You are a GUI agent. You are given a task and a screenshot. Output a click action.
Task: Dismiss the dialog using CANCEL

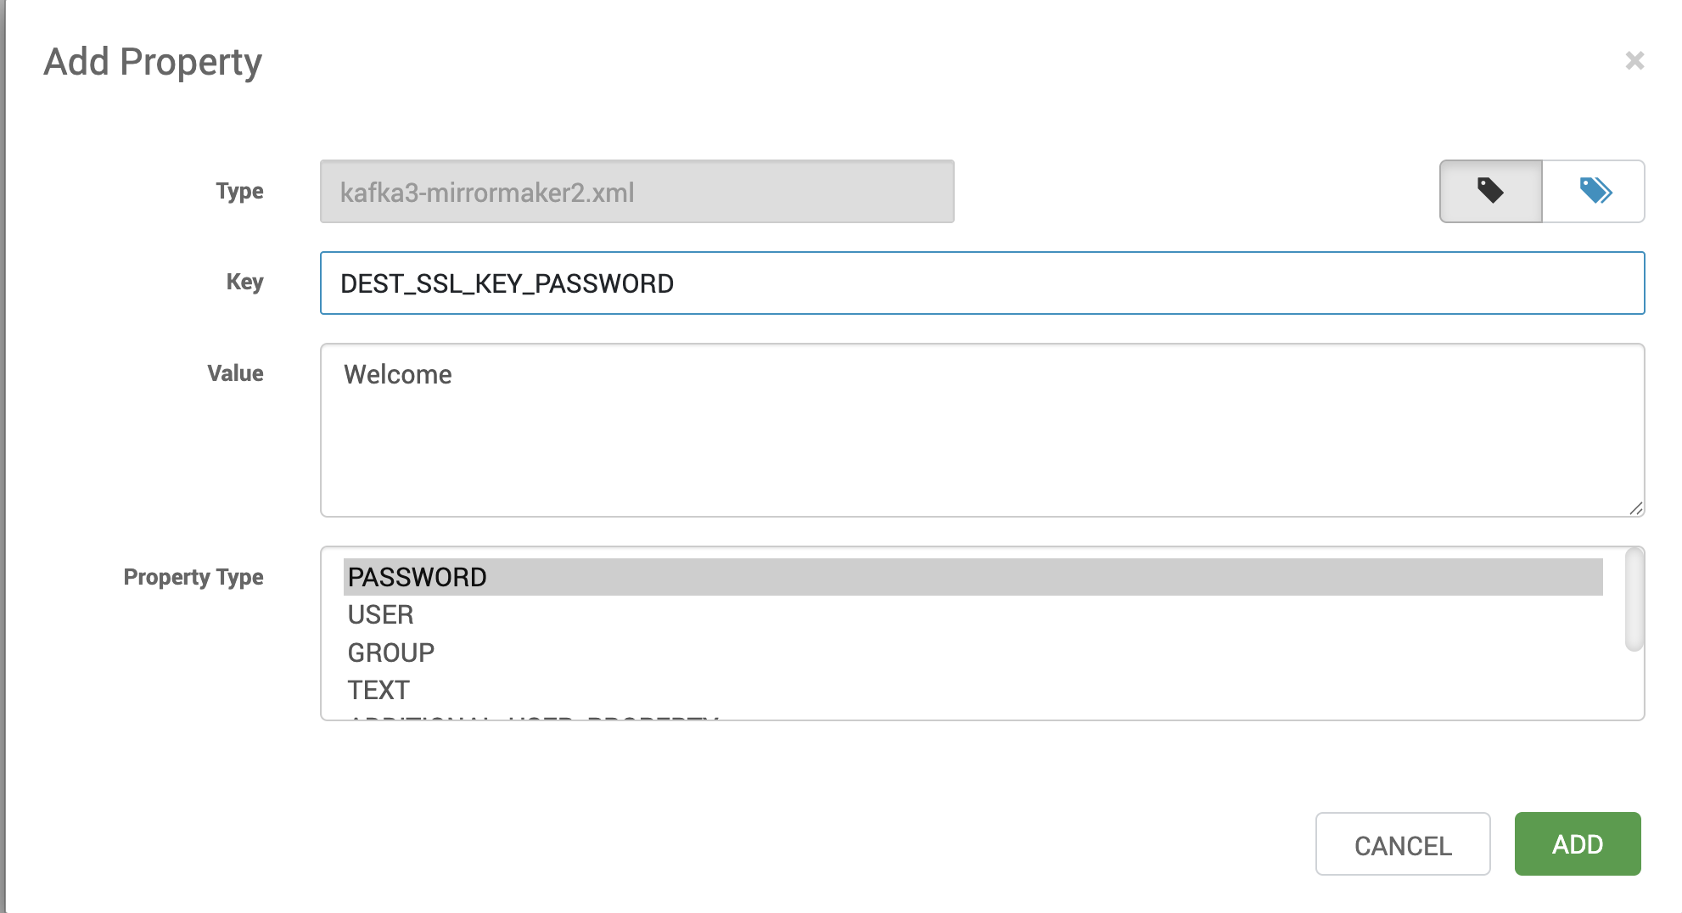click(x=1403, y=844)
